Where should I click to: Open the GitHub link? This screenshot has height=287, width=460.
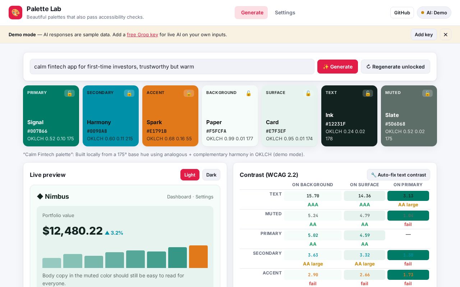[x=402, y=13]
